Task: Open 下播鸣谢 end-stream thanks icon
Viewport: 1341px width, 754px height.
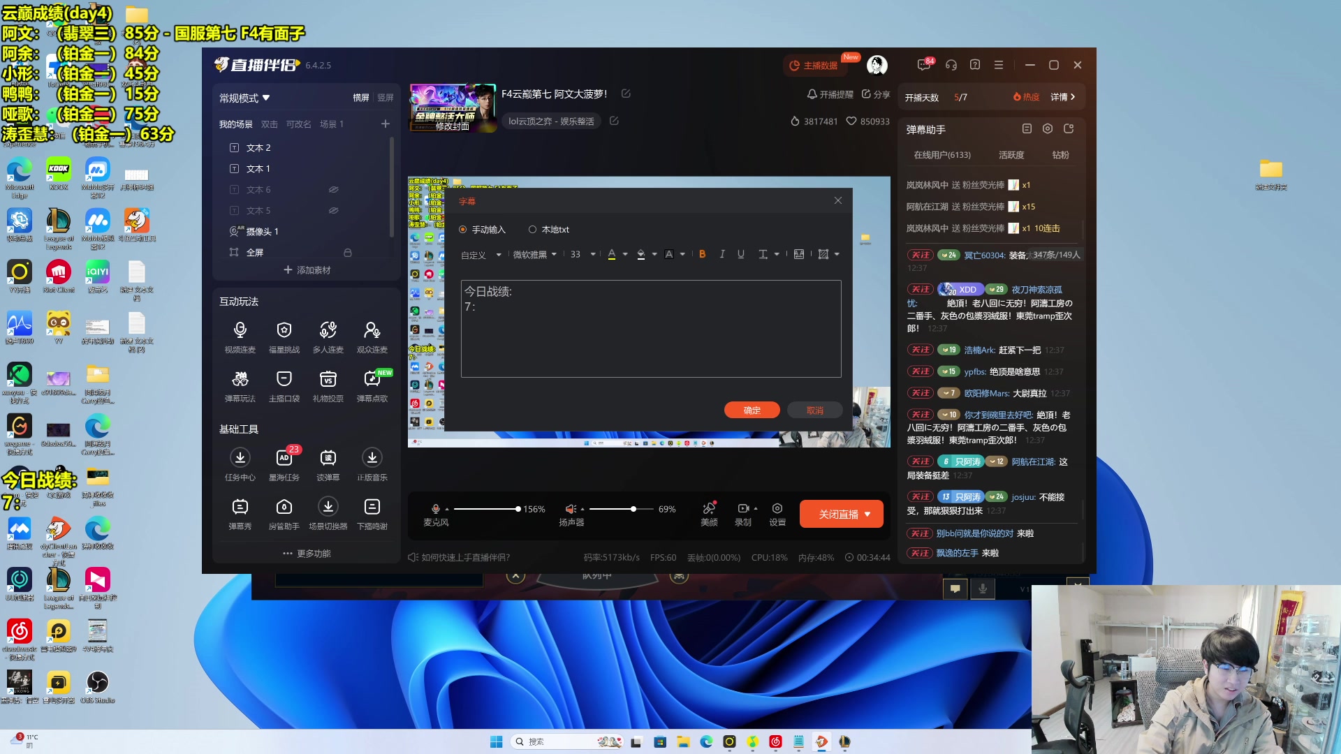Action: pyautogui.click(x=372, y=513)
